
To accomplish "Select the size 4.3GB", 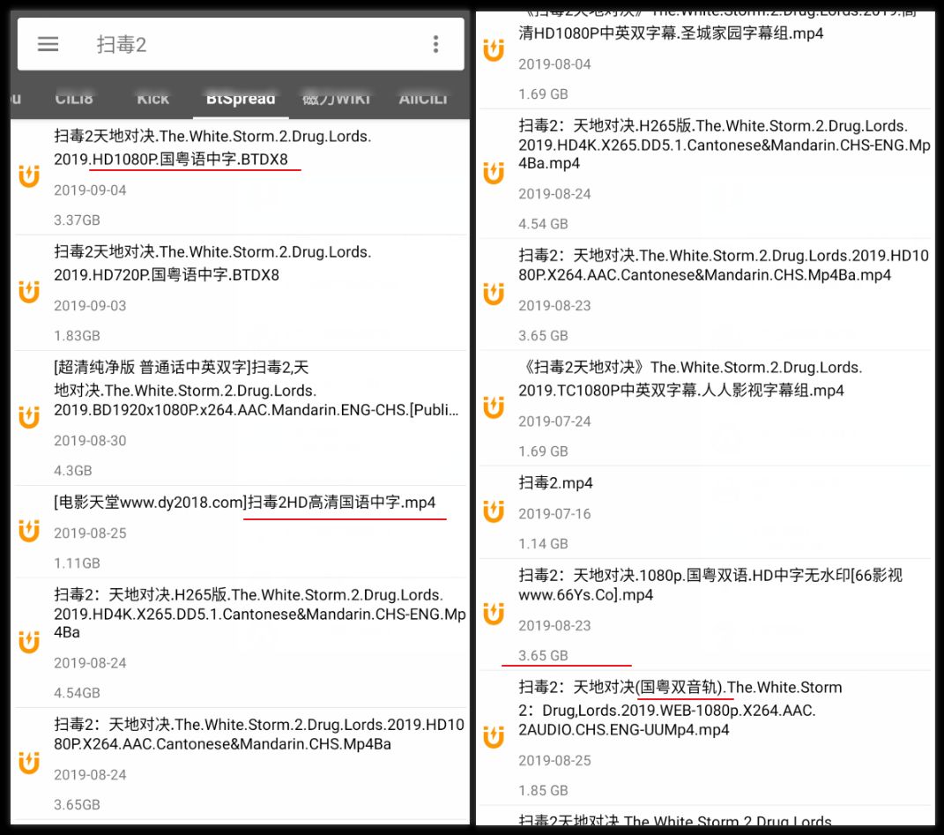I will click(x=73, y=471).
